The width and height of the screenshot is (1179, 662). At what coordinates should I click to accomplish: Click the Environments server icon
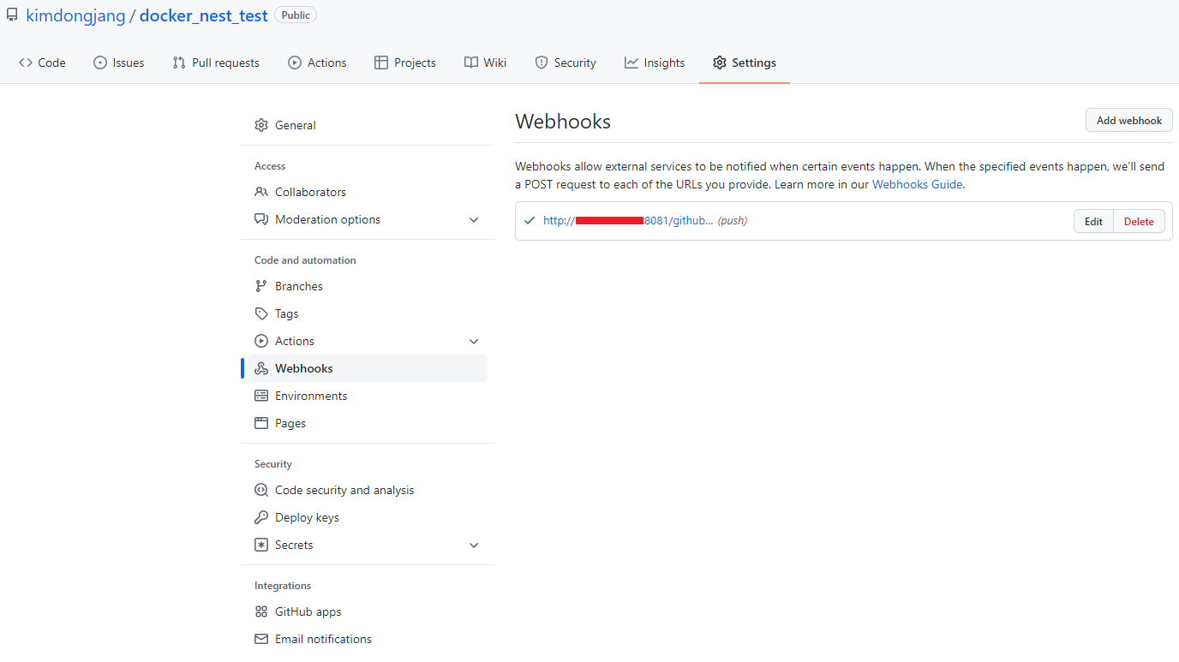261,396
